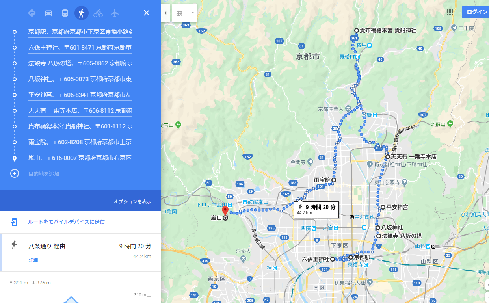Edit the 八坂神社 waypoint field
Image resolution: width=489 pixels, height=303 pixels.
point(80,79)
